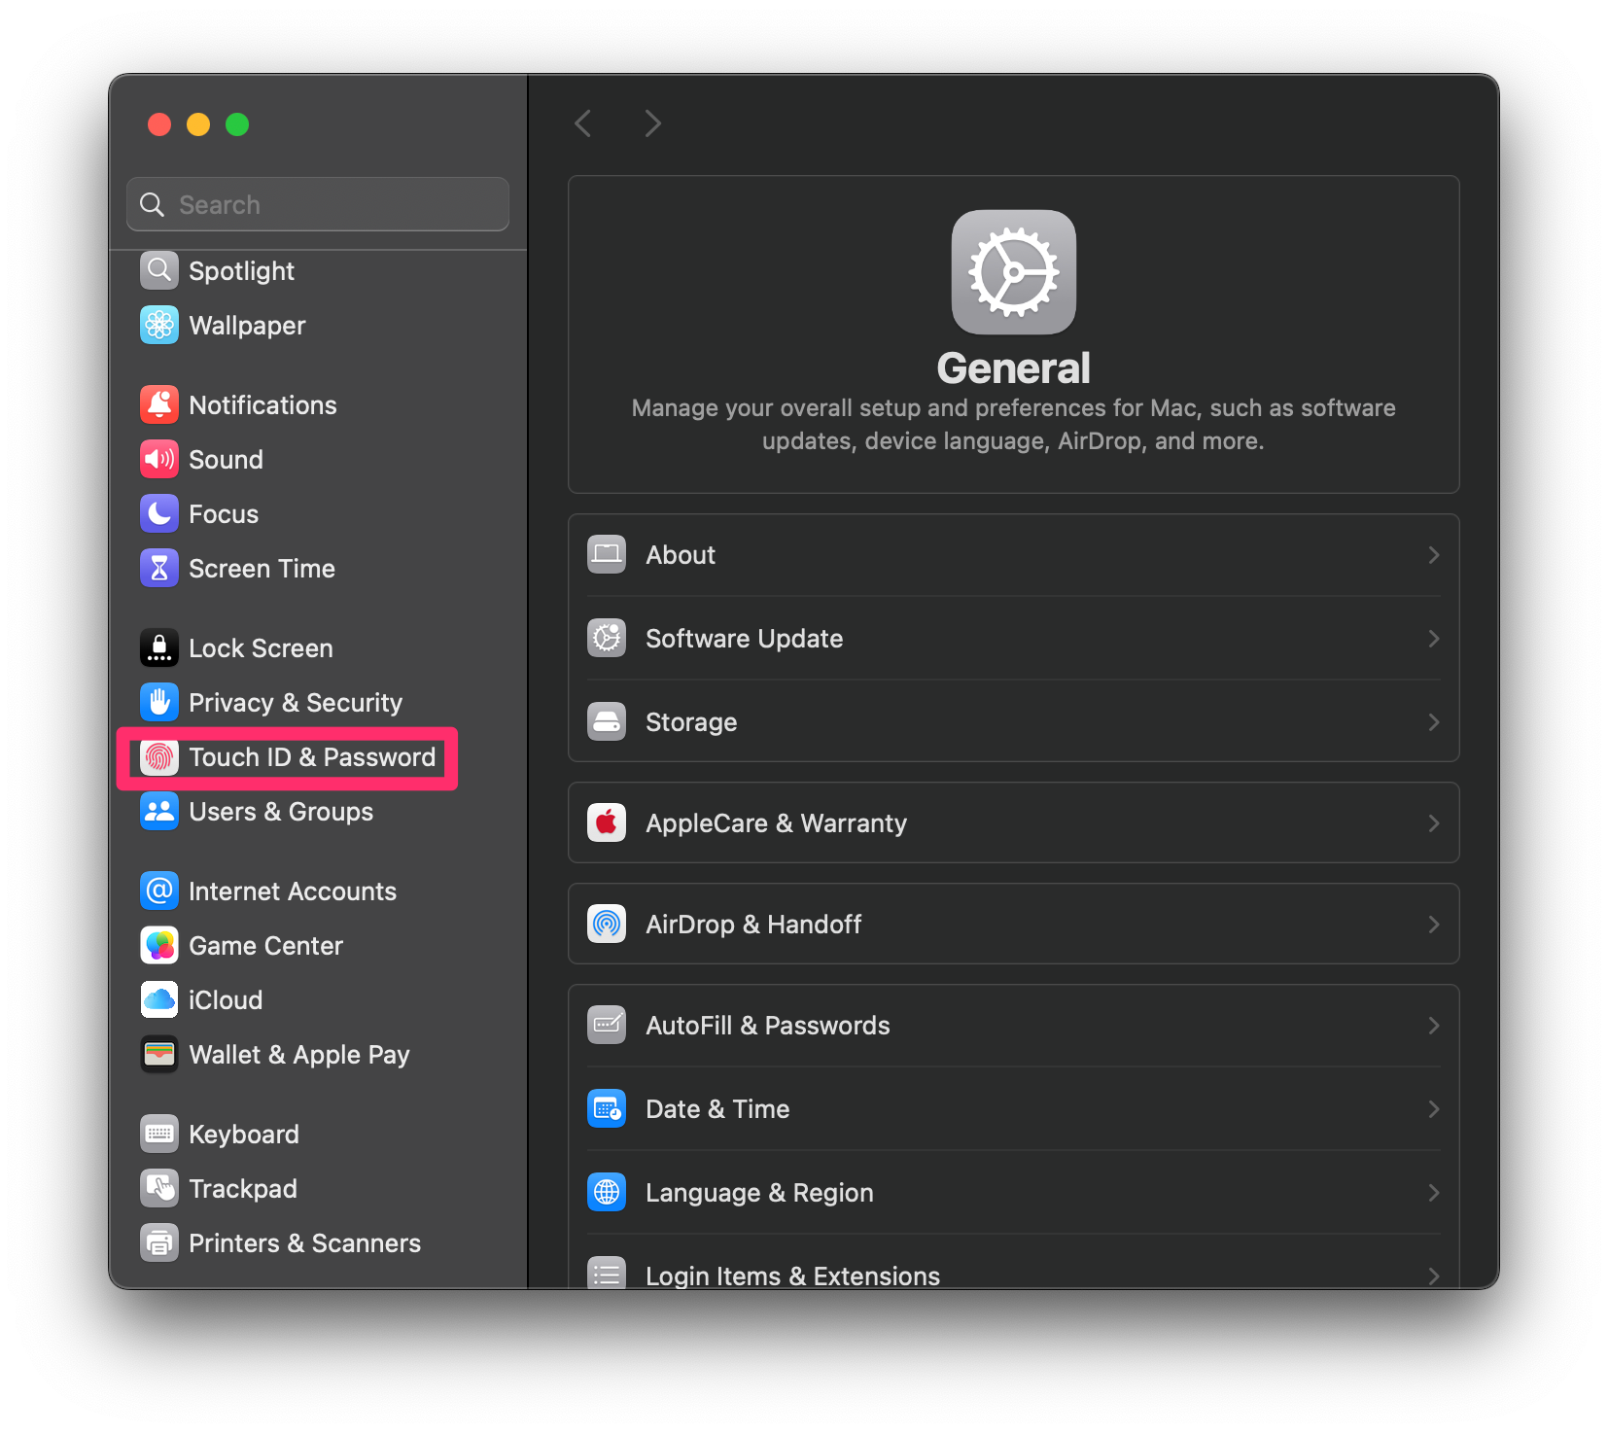Image resolution: width=1608 pixels, height=1433 pixels.
Task: Click the search magnifying glass icon
Action: click(x=152, y=204)
